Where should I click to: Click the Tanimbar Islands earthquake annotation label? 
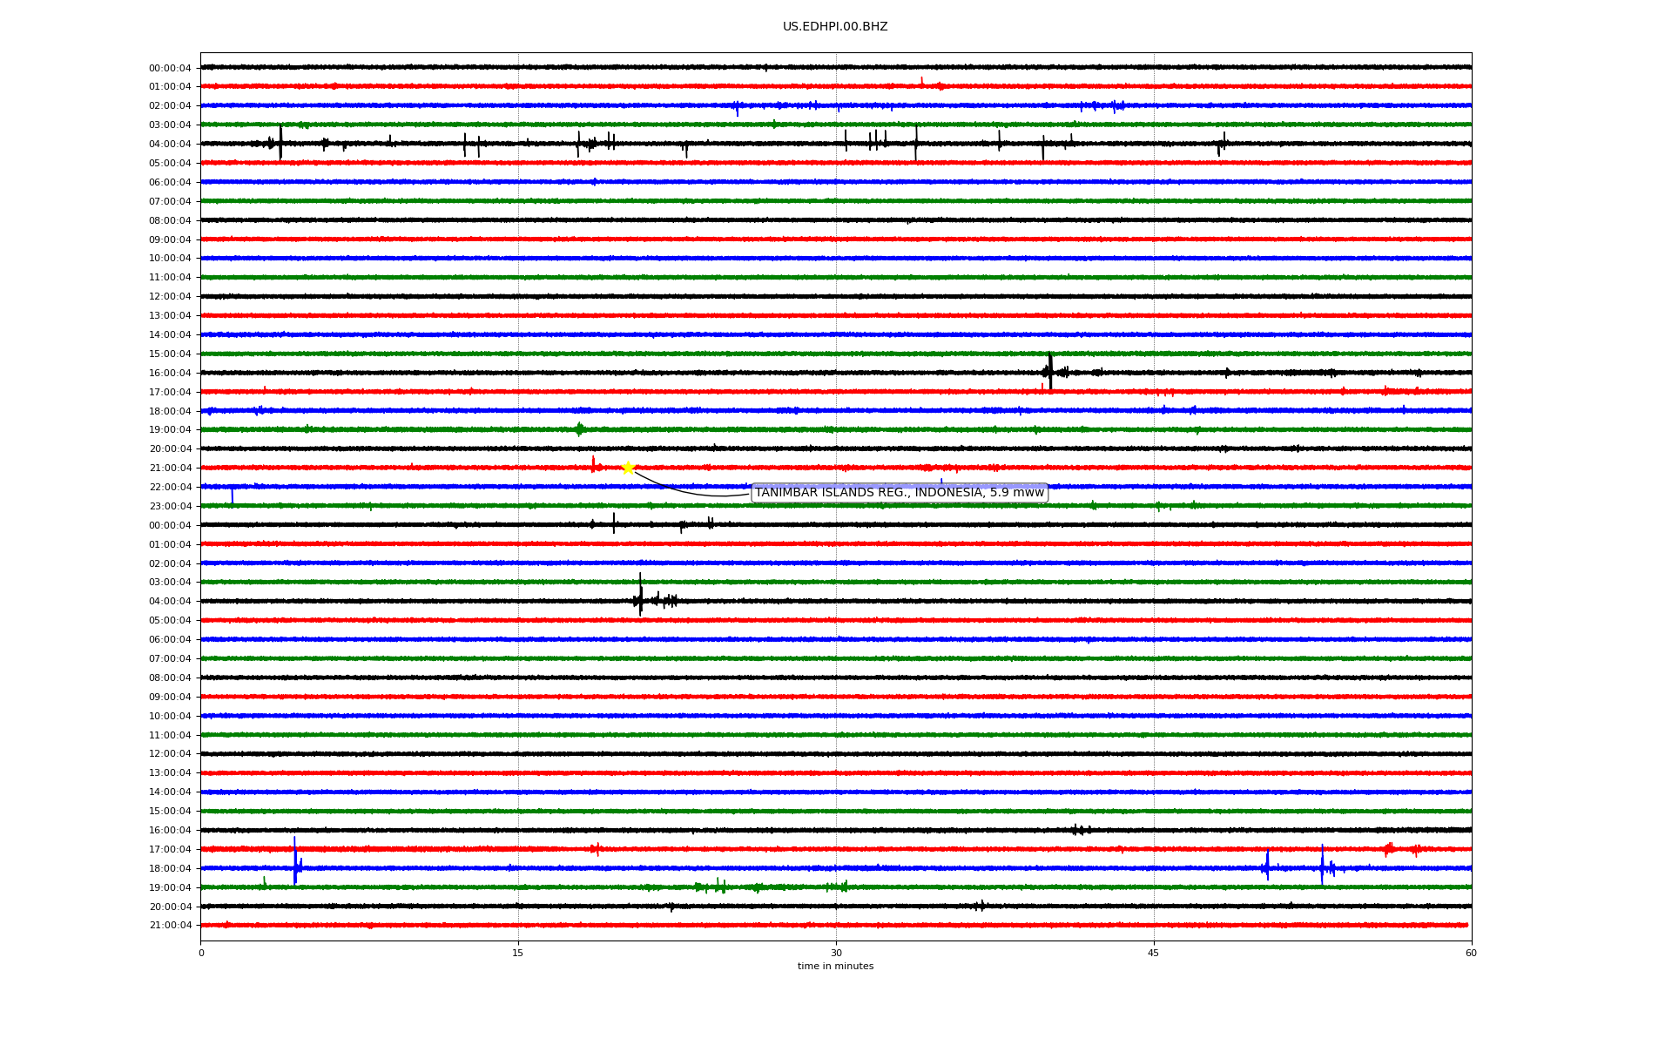[899, 493]
